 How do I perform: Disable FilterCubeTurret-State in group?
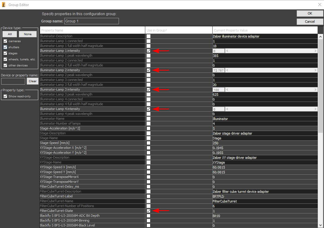[148, 211]
